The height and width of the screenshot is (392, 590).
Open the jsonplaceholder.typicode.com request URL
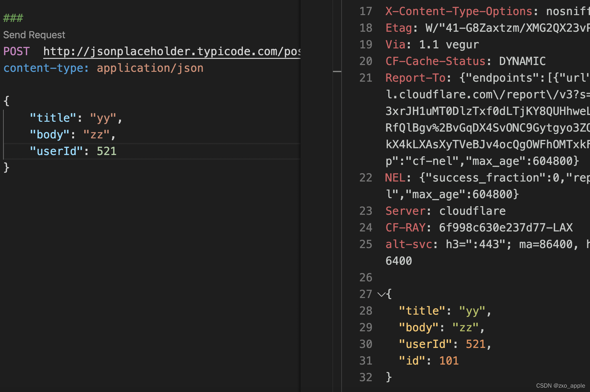click(172, 51)
